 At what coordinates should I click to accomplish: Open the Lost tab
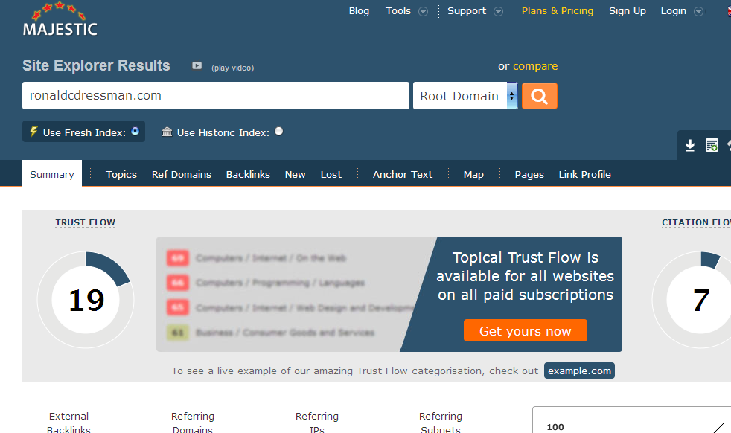click(331, 174)
